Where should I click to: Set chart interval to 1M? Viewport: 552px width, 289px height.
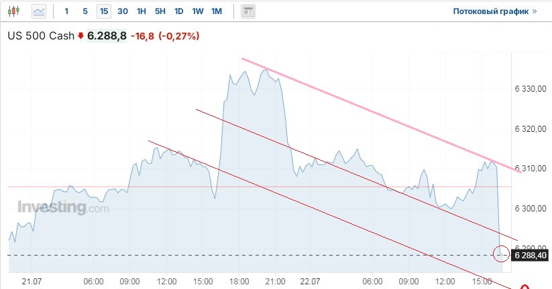(x=216, y=11)
